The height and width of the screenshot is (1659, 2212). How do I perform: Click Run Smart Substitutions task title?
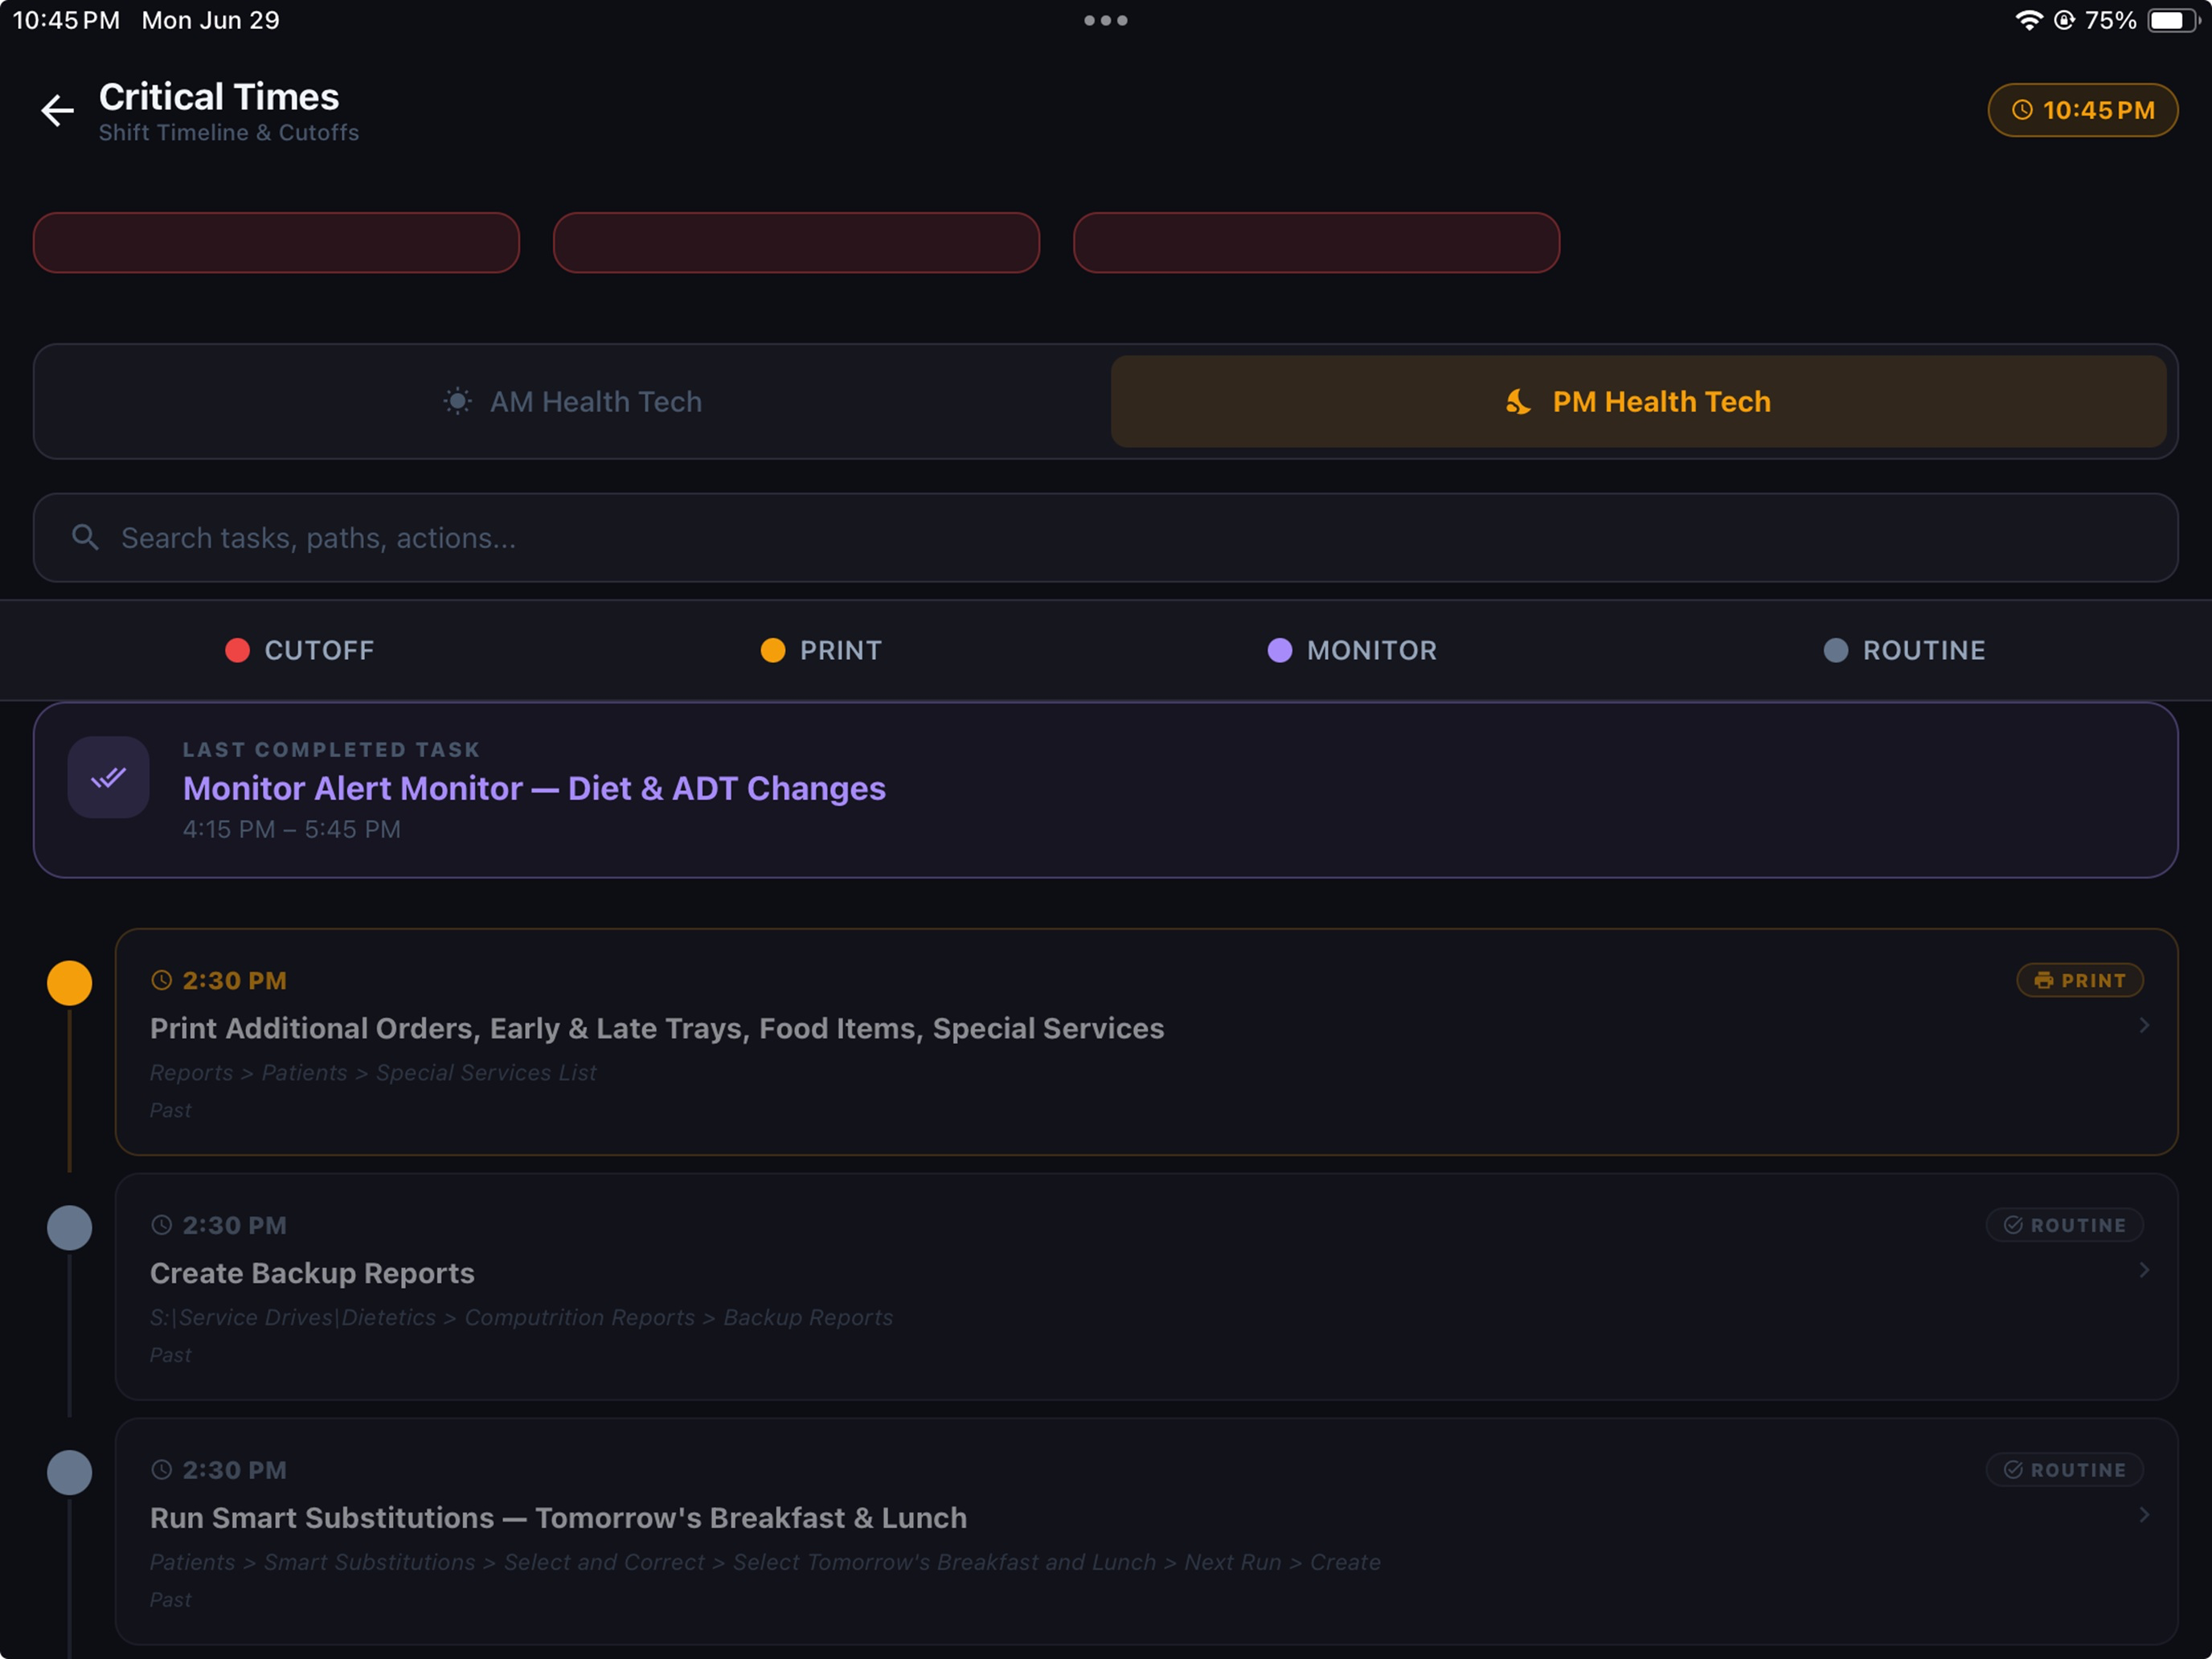558,1518
